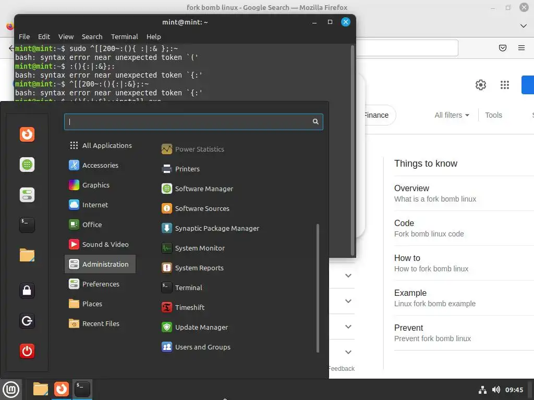Open Update Manager
This screenshot has height=400, width=534.
click(195, 327)
